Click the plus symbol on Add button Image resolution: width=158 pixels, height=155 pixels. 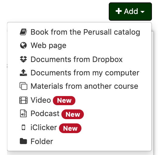point(118,11)
